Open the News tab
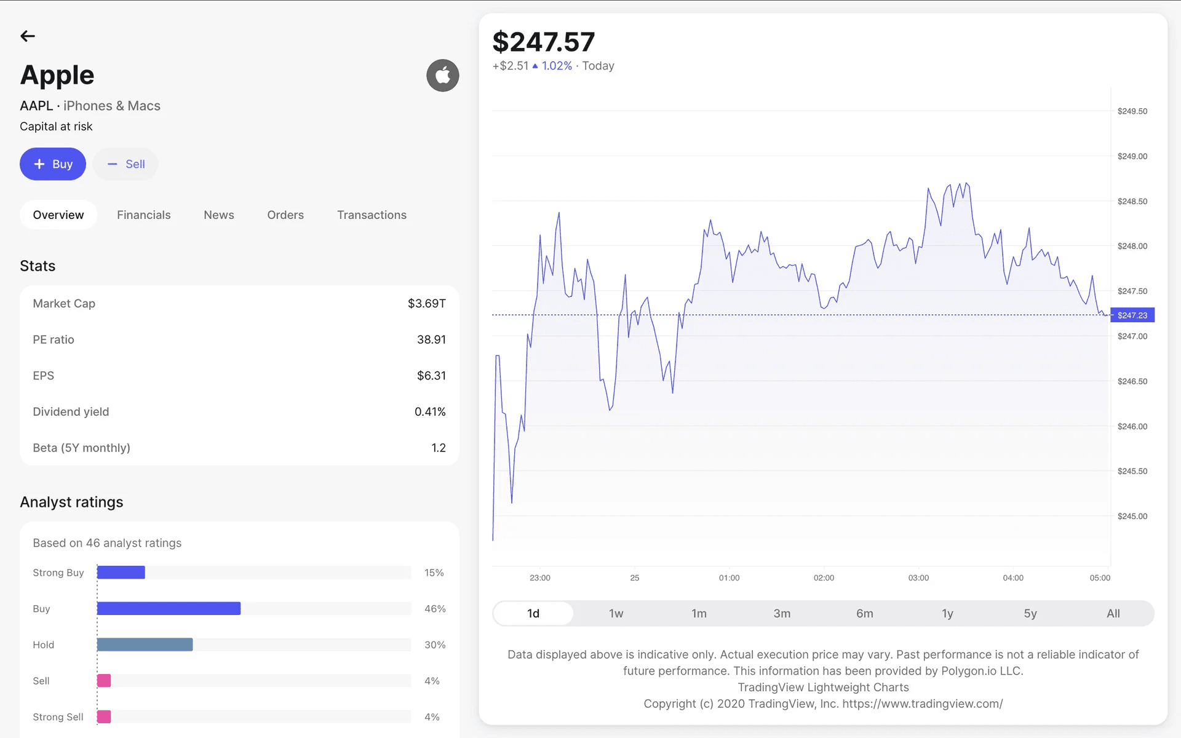 coord(219,215)
